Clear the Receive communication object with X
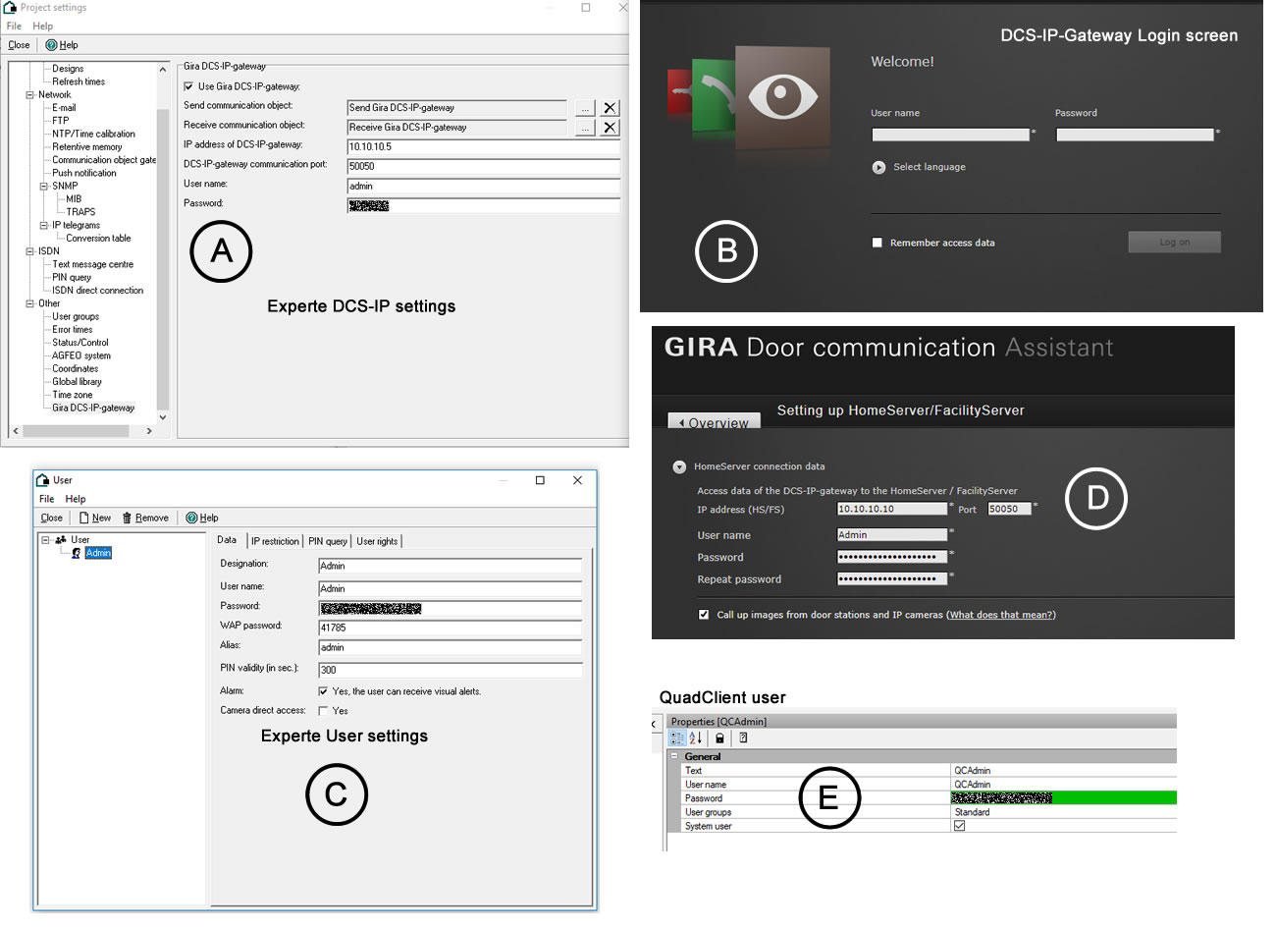This screenshot has height=929, width=1276. click(x=610, y=128)
